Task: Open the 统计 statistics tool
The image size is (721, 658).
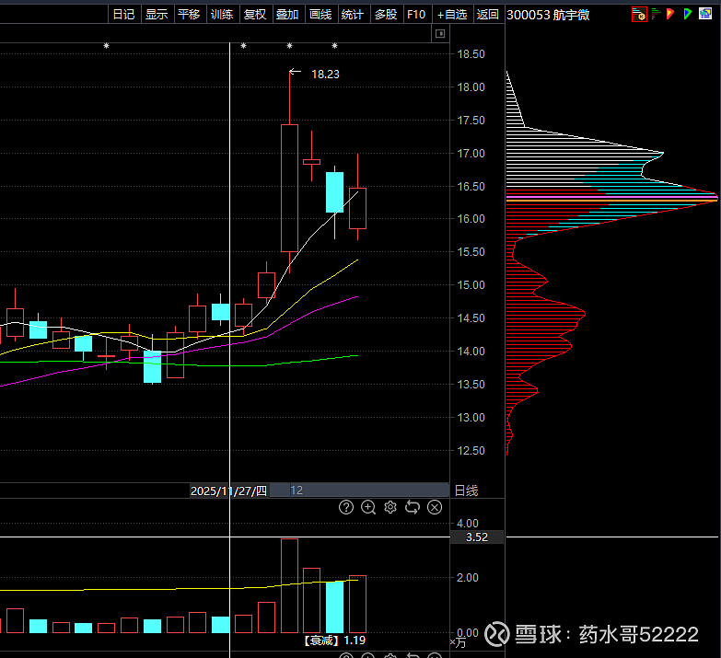Action: [353, 14]
